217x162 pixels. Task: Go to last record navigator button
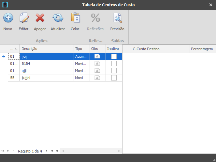coord(57,151)
